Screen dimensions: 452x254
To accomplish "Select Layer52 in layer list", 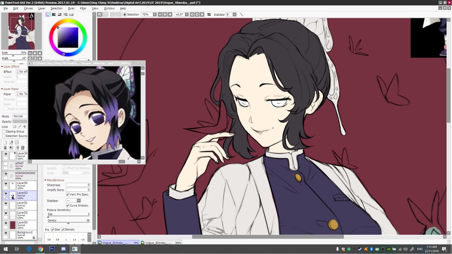I will (20, 215).
